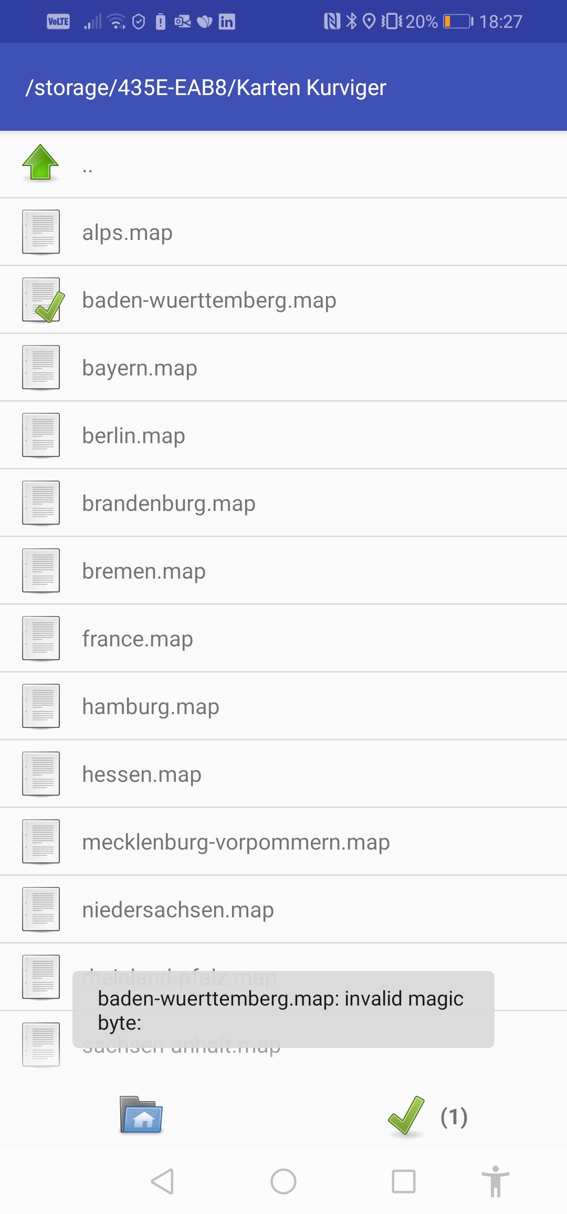Choose brandenburg.map from the list
Image resolution: width=567 pixels, height=1214 pixels.
[283, 503]
